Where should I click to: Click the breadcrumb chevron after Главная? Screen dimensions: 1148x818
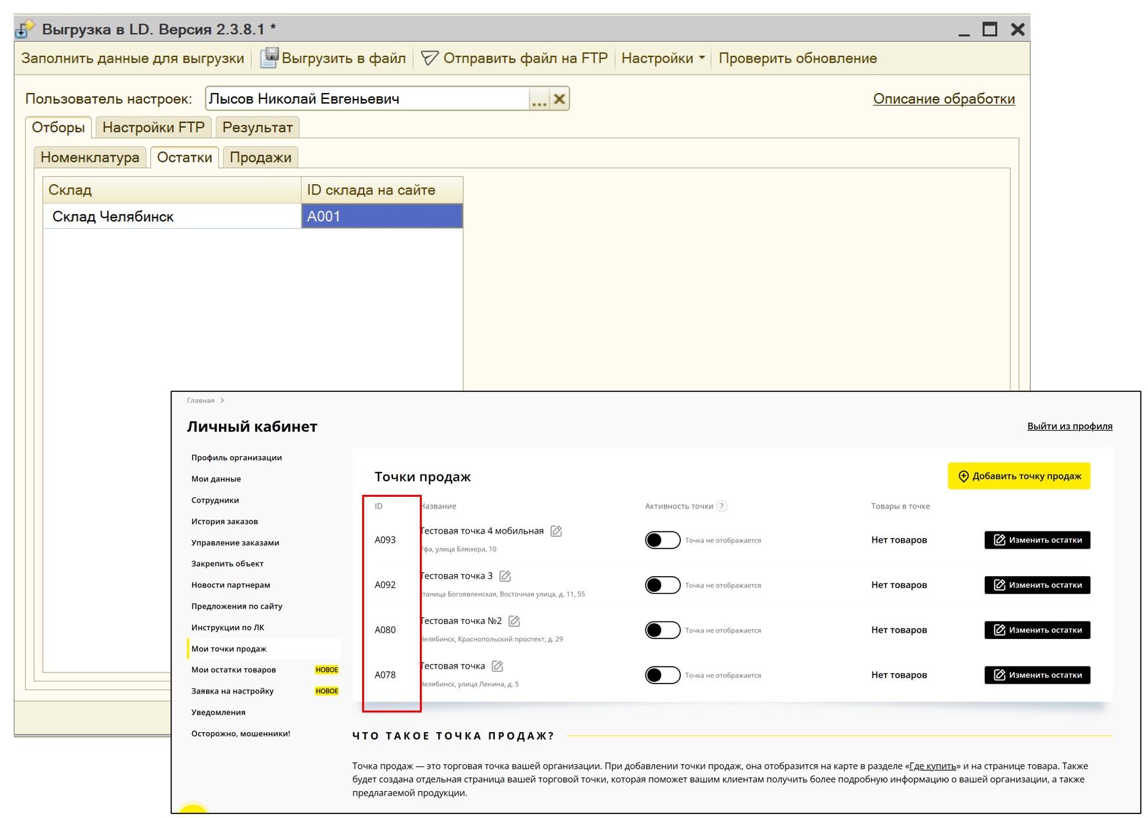pos(222,400)
